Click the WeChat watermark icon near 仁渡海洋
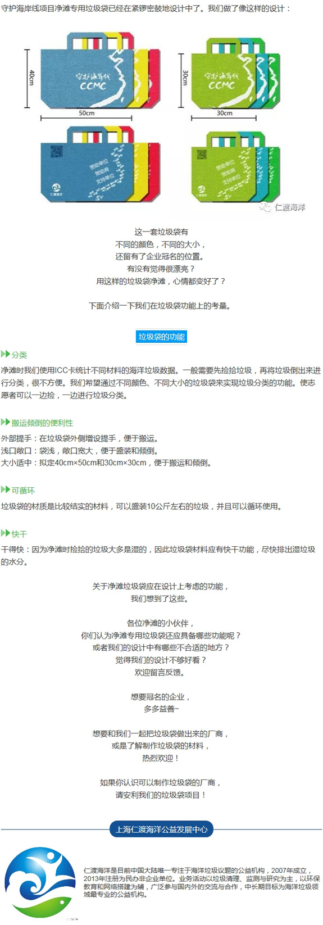This screenshot has height=925, width=323. coord(265,207)
